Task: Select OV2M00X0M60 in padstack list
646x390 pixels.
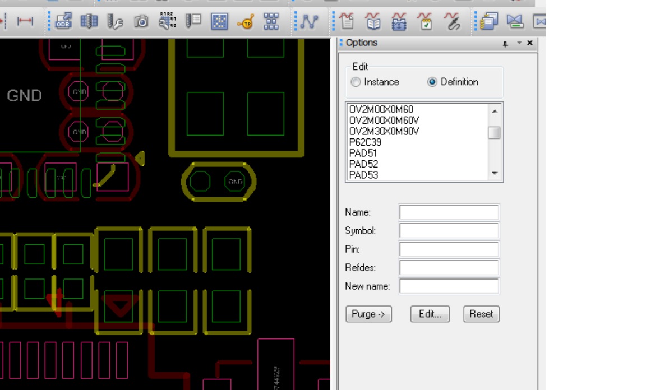Action: pos(381,109)
